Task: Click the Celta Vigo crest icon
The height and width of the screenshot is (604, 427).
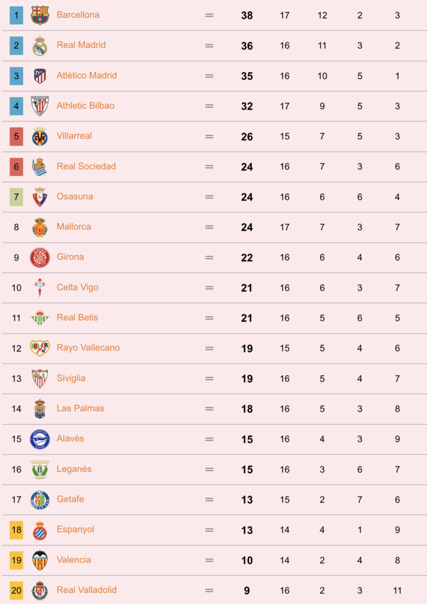Action: point(40,288)
